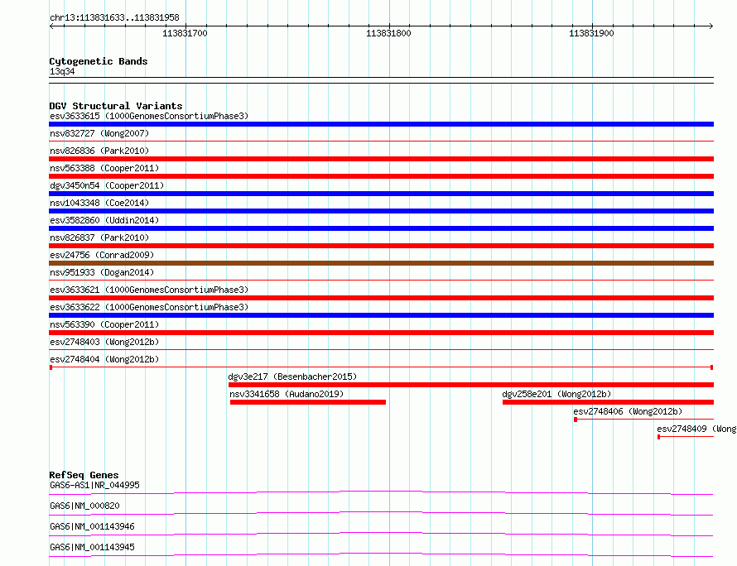Select the 13q34 band label
Viewport: 737px width, 566px height.
[x=62, y=71]
